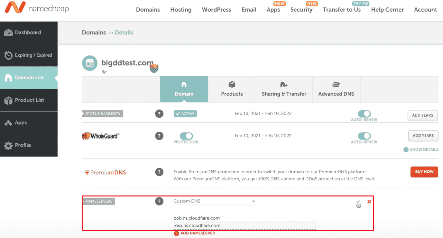Click the PremiumDNS Buy Now button

click(424, 172)
